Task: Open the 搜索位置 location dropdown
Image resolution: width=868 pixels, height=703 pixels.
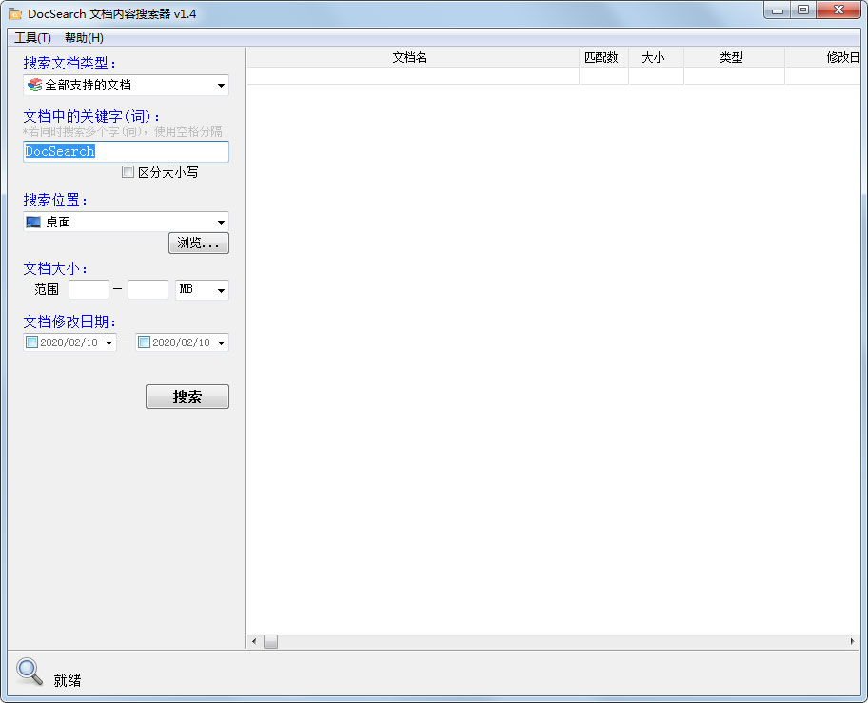Action: [221, 223]
